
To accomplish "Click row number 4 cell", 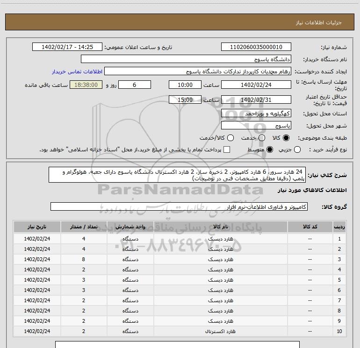I will coord(339,270).
